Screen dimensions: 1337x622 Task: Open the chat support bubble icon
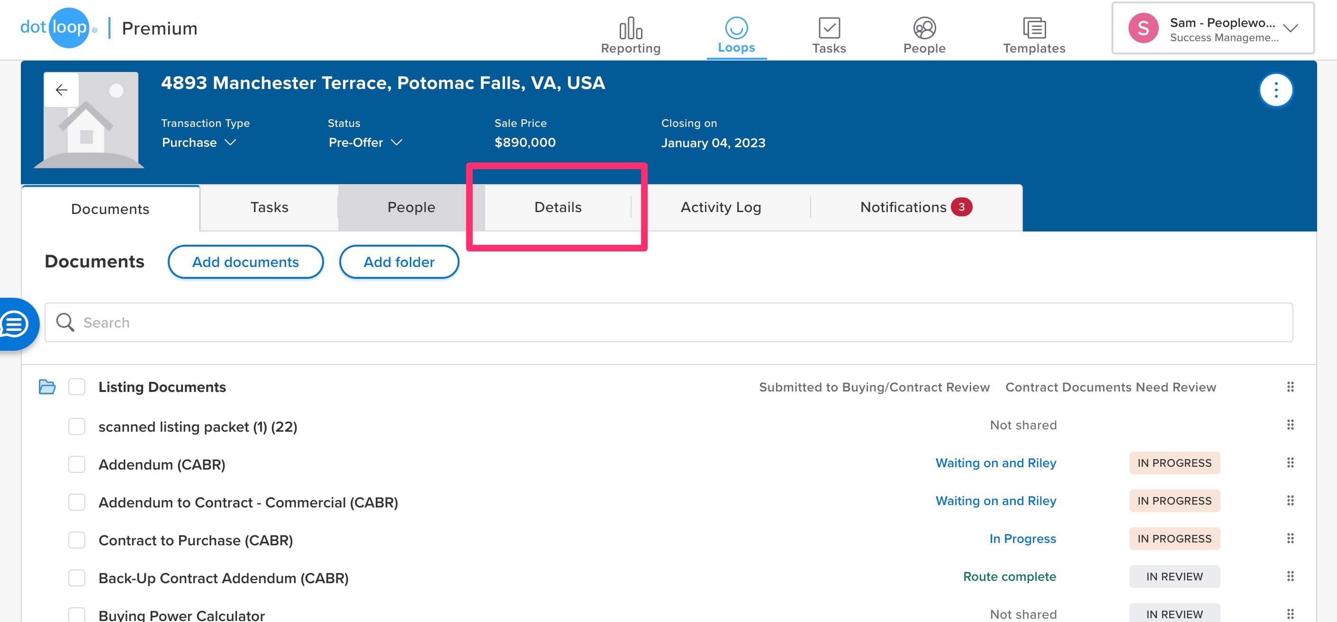(15, 324)
